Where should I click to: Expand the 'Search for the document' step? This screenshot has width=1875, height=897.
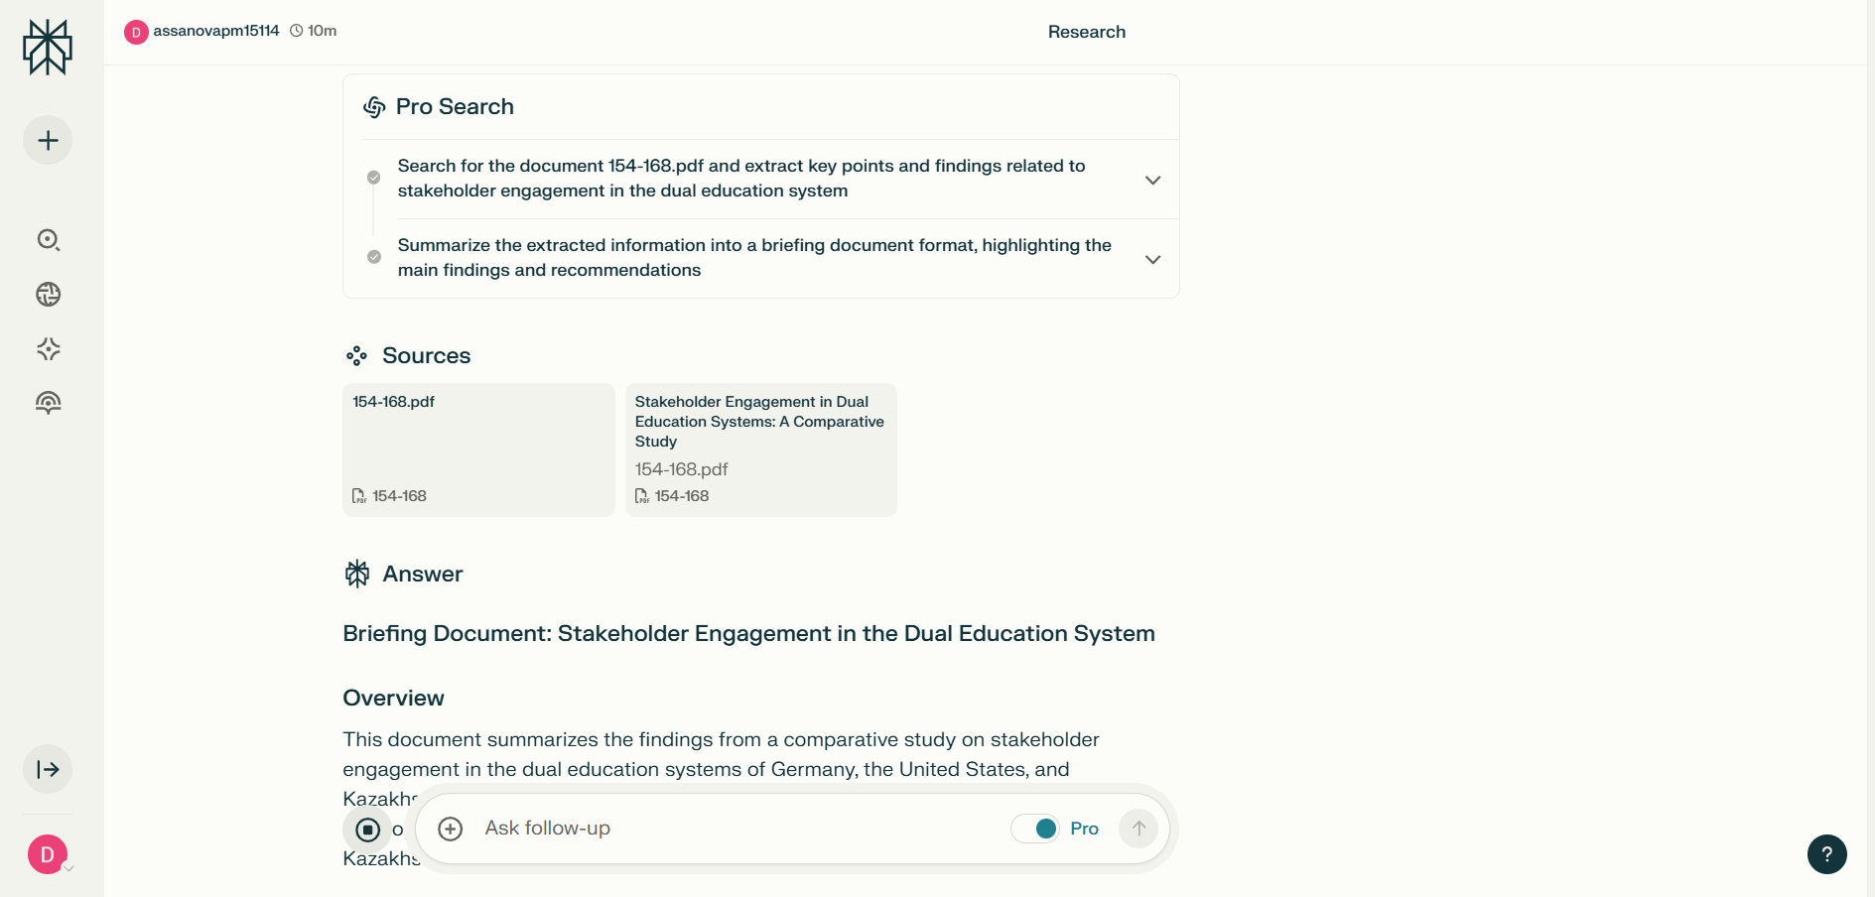tap(1152, 180)
